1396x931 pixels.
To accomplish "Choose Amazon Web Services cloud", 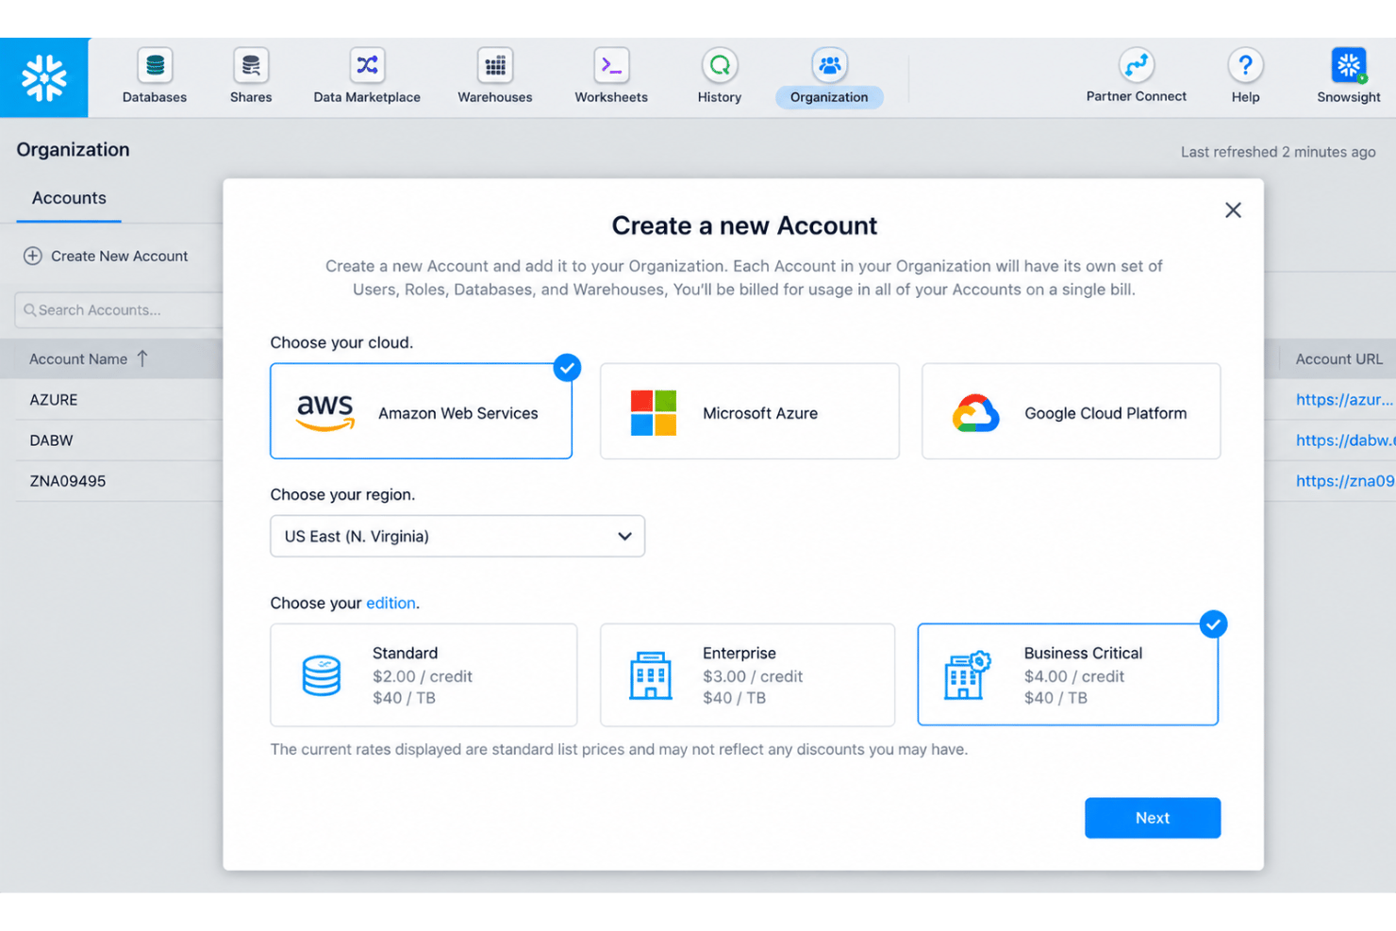I will (x=421, y=411).
